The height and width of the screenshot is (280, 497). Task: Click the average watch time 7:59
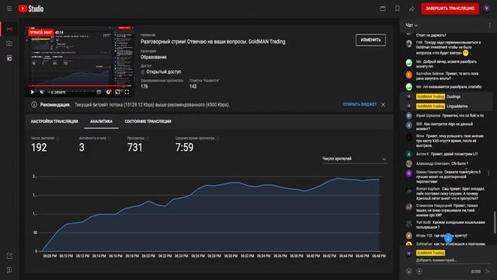pos(185,148)
